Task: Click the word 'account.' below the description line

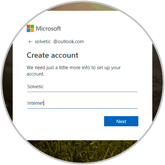Action: point(36,74)
